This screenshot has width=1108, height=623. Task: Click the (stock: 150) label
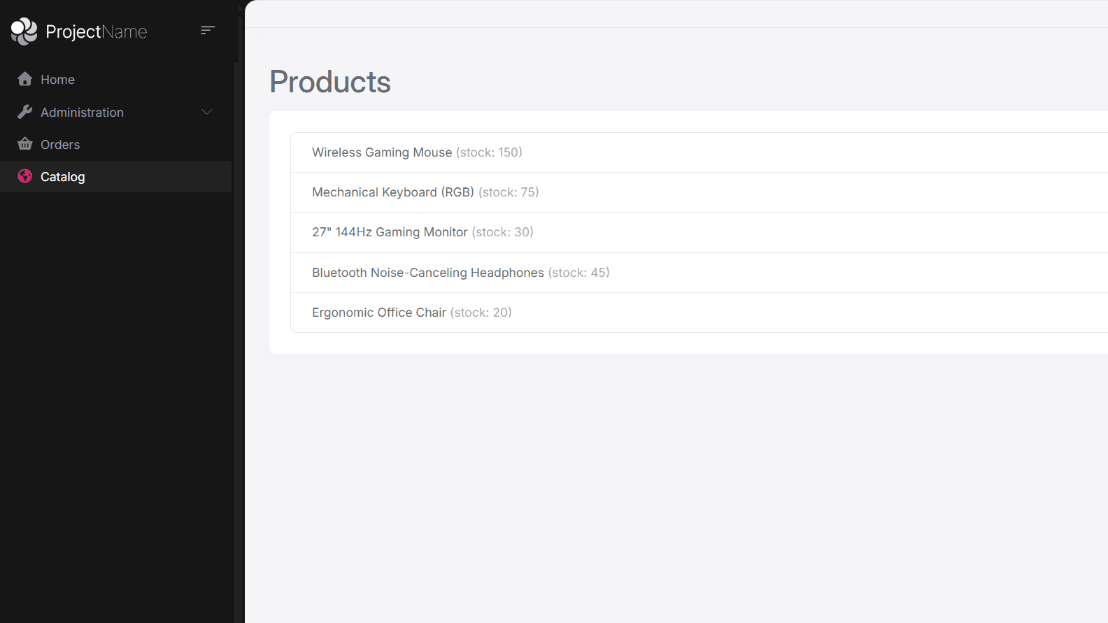pos(489,152)
